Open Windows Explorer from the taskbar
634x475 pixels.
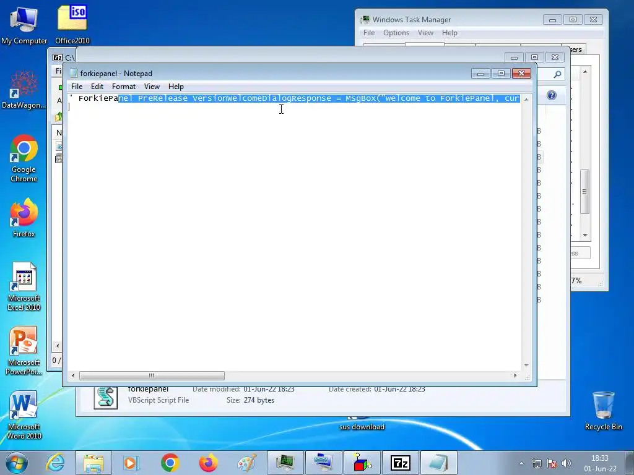93,463
